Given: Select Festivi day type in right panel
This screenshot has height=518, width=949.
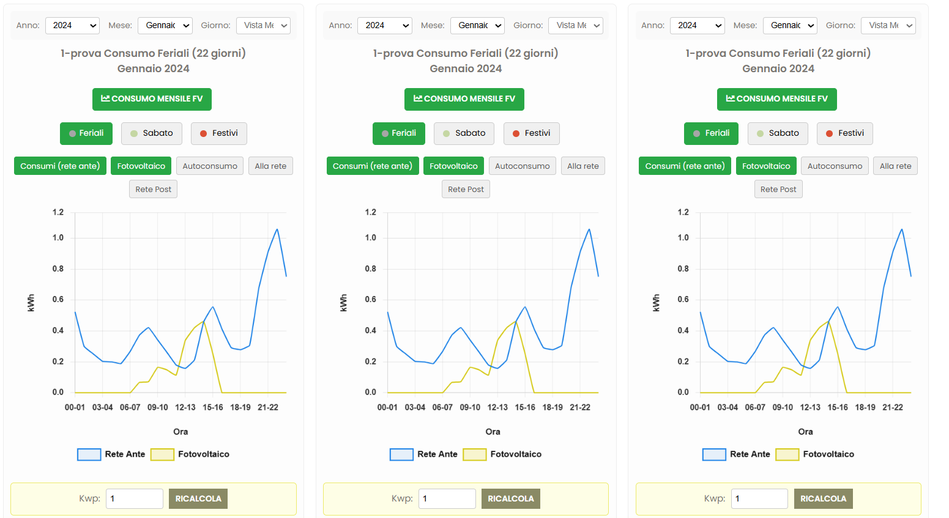Looking at the screenshot, I should click(844, 133).
